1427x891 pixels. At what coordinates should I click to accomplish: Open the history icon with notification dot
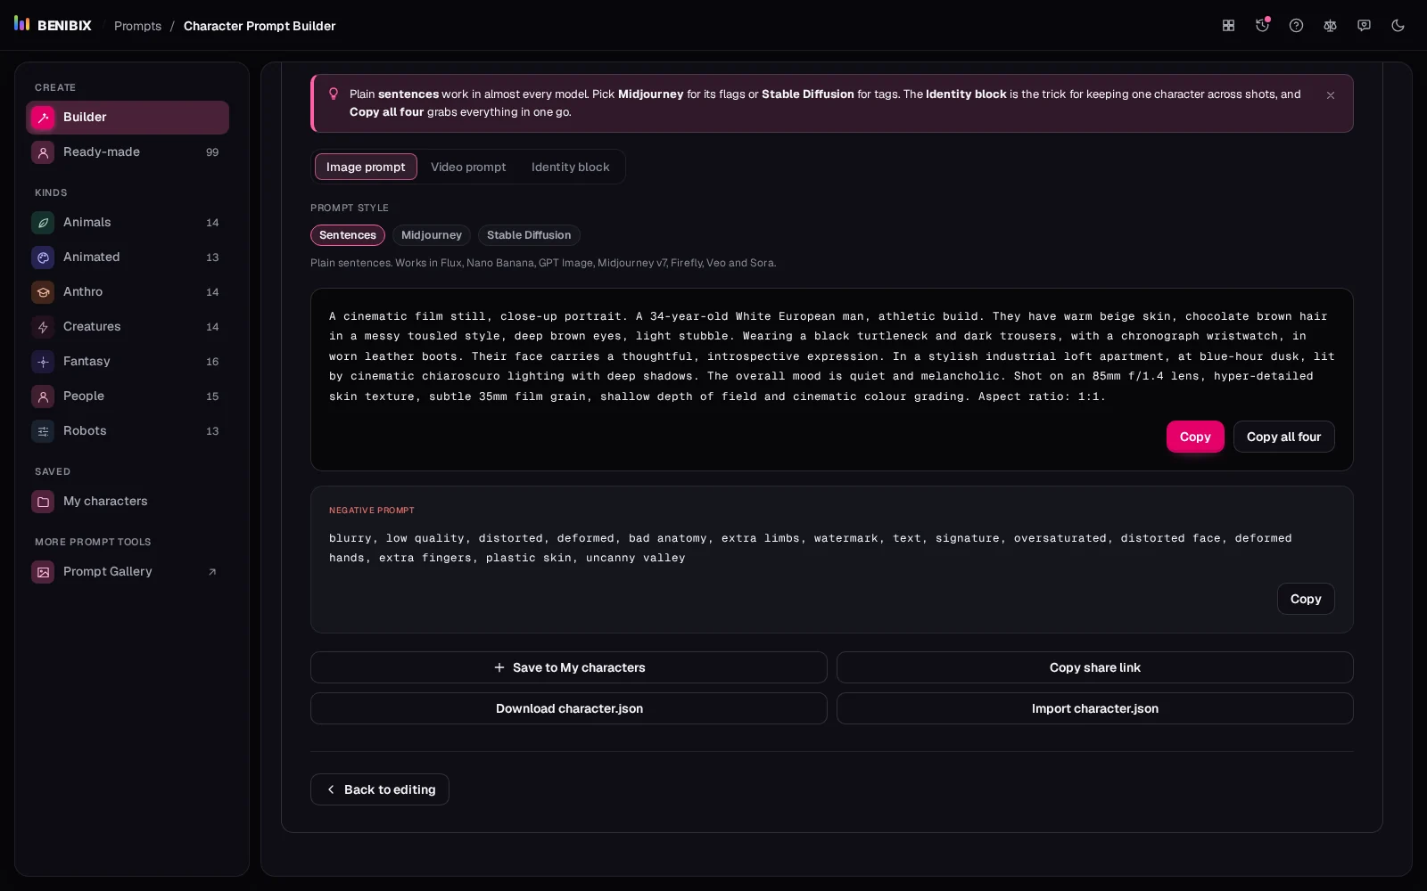click(x=1262, y=26)
